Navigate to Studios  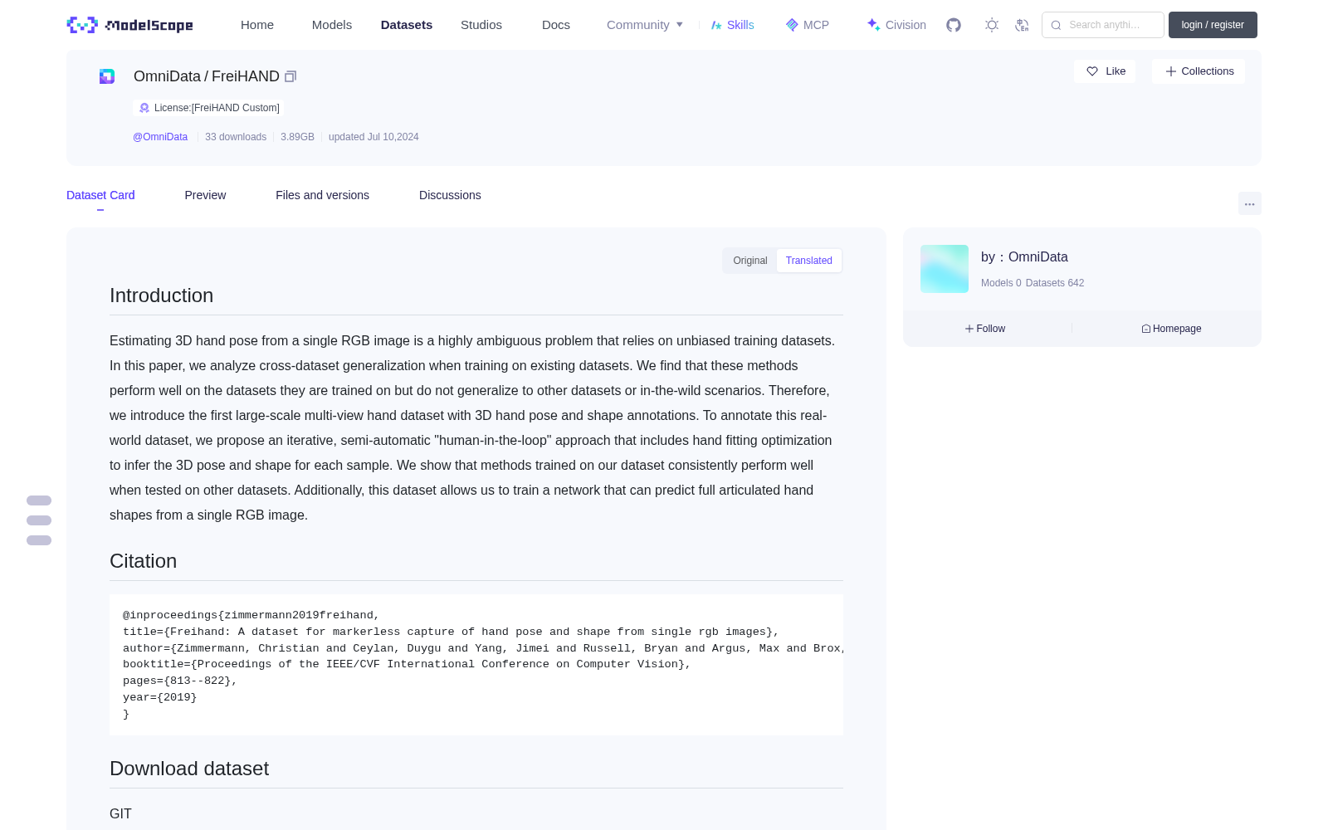[x=481, y=25]
